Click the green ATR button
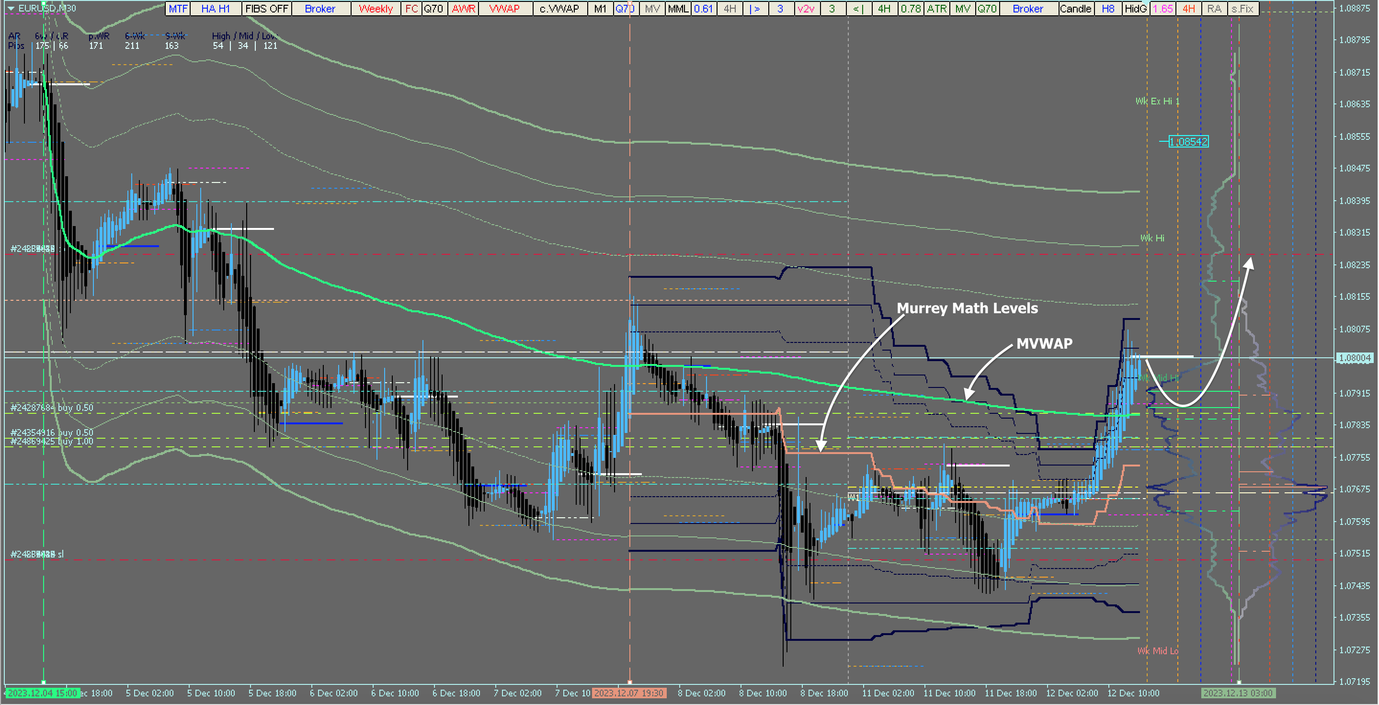This screenshot has height=705, width=1379. pyautogui.click(x=936, y=9)
